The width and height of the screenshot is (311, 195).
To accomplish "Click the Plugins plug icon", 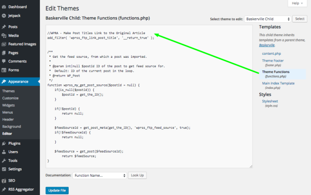I will (4, 144).
